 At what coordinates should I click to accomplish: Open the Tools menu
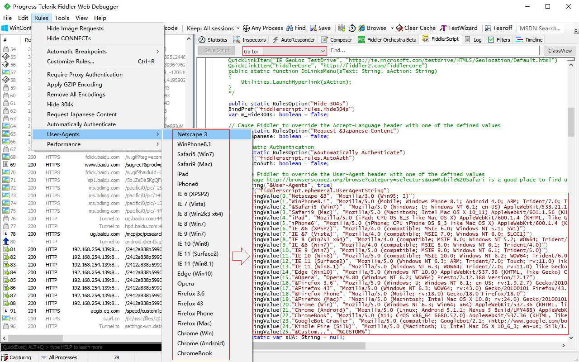[62, 18]
